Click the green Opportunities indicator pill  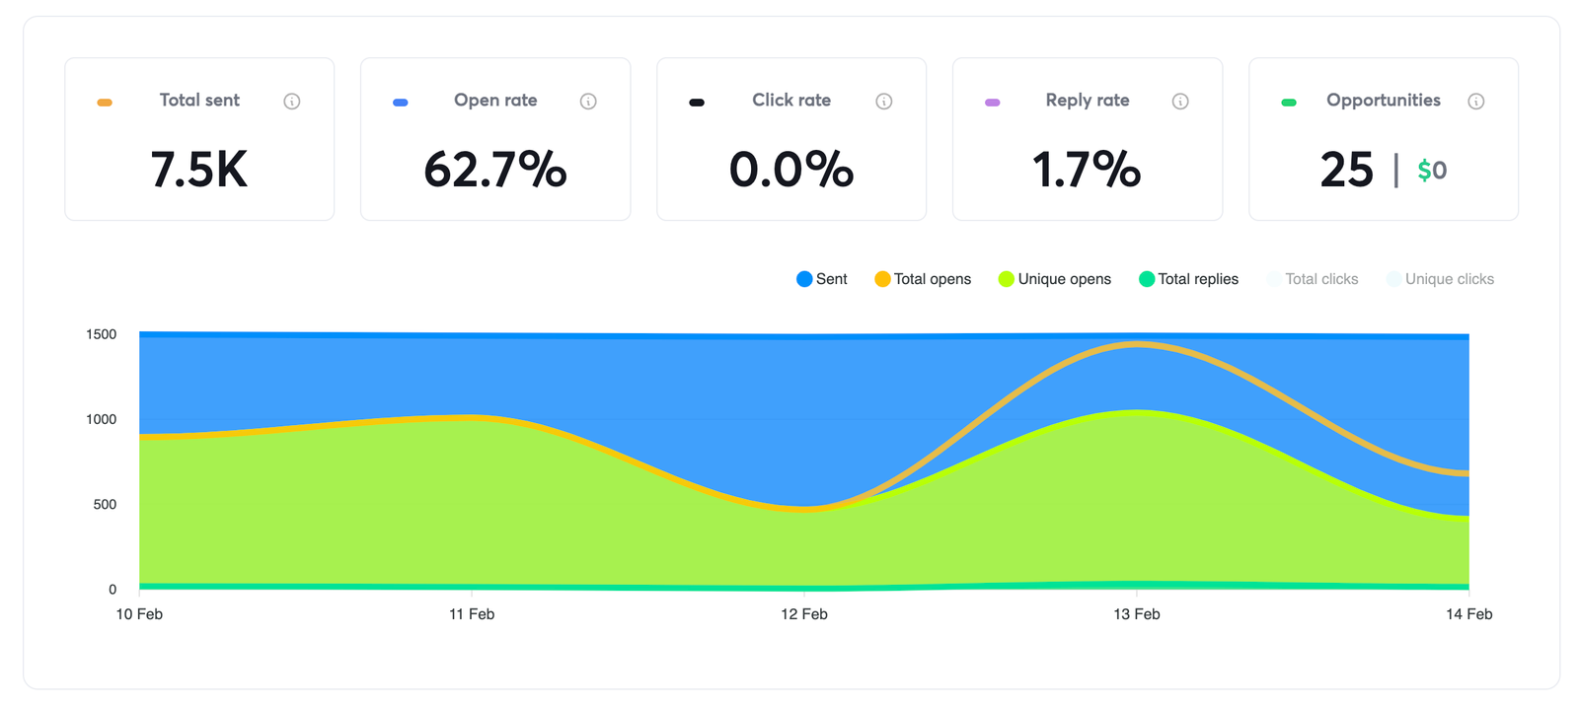1289,103
